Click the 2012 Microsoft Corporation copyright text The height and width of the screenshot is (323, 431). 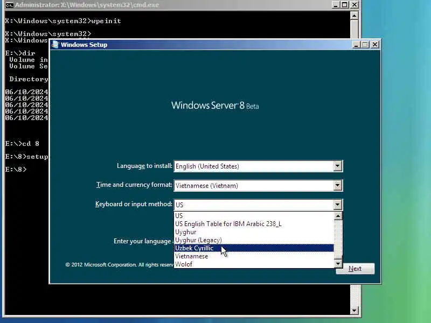coord(120,265)
